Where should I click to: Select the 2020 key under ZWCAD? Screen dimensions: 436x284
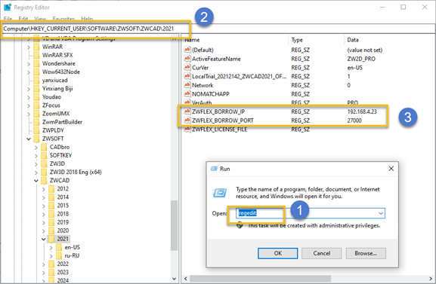(63, 231)
